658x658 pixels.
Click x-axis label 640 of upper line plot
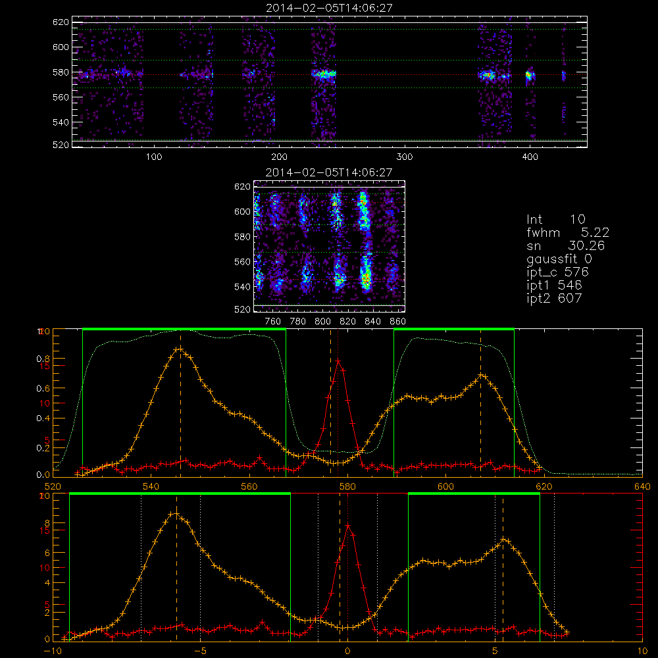click(x=642, y=487)
